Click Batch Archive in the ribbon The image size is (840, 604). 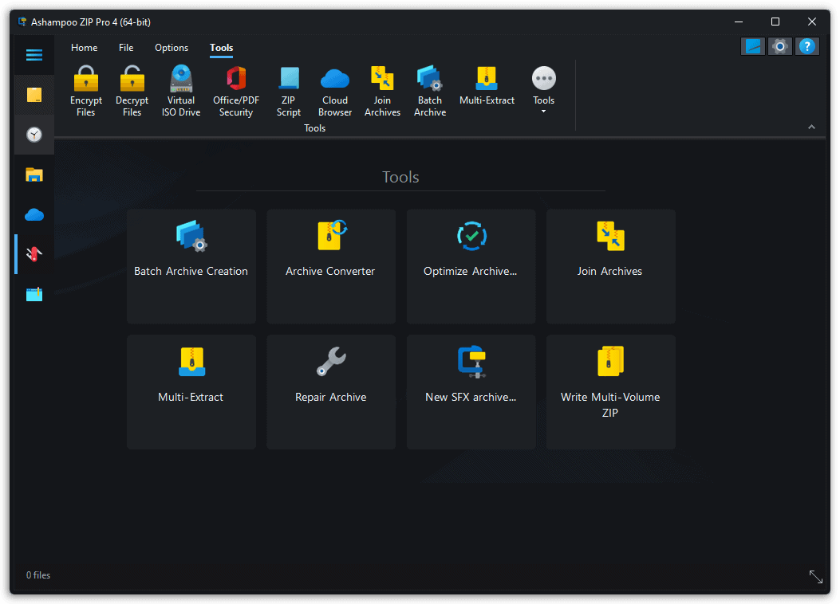(x=430, y=91)
